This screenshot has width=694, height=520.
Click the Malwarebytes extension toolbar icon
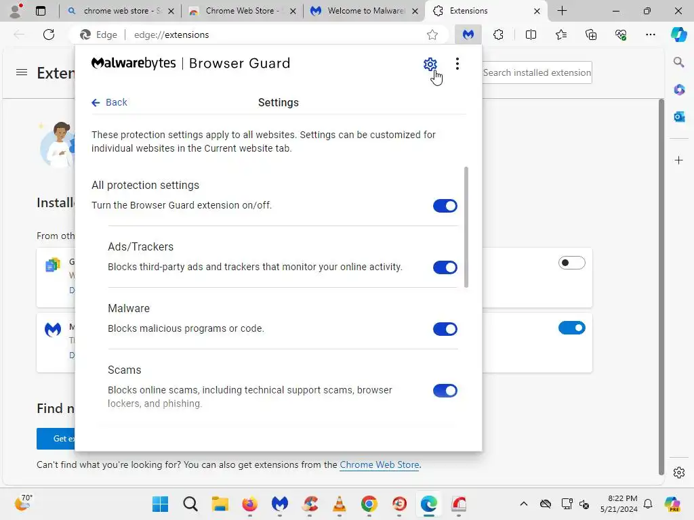click(x=468, y=35)
